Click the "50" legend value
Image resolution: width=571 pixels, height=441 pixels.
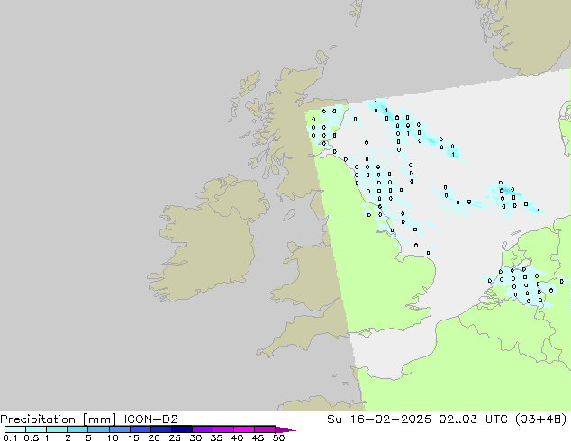pos(278,437)
